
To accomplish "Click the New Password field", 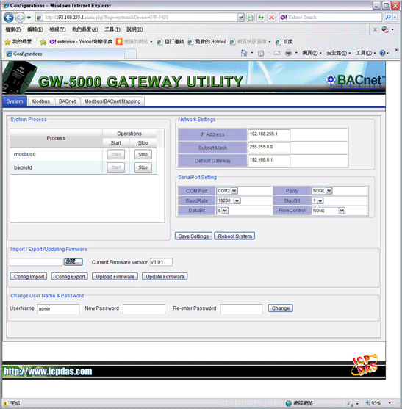I will 144,308.
